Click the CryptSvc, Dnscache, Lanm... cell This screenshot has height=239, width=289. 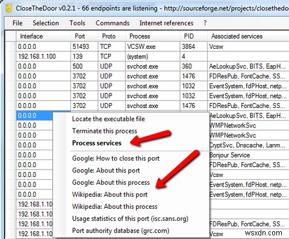pos(249,145)
